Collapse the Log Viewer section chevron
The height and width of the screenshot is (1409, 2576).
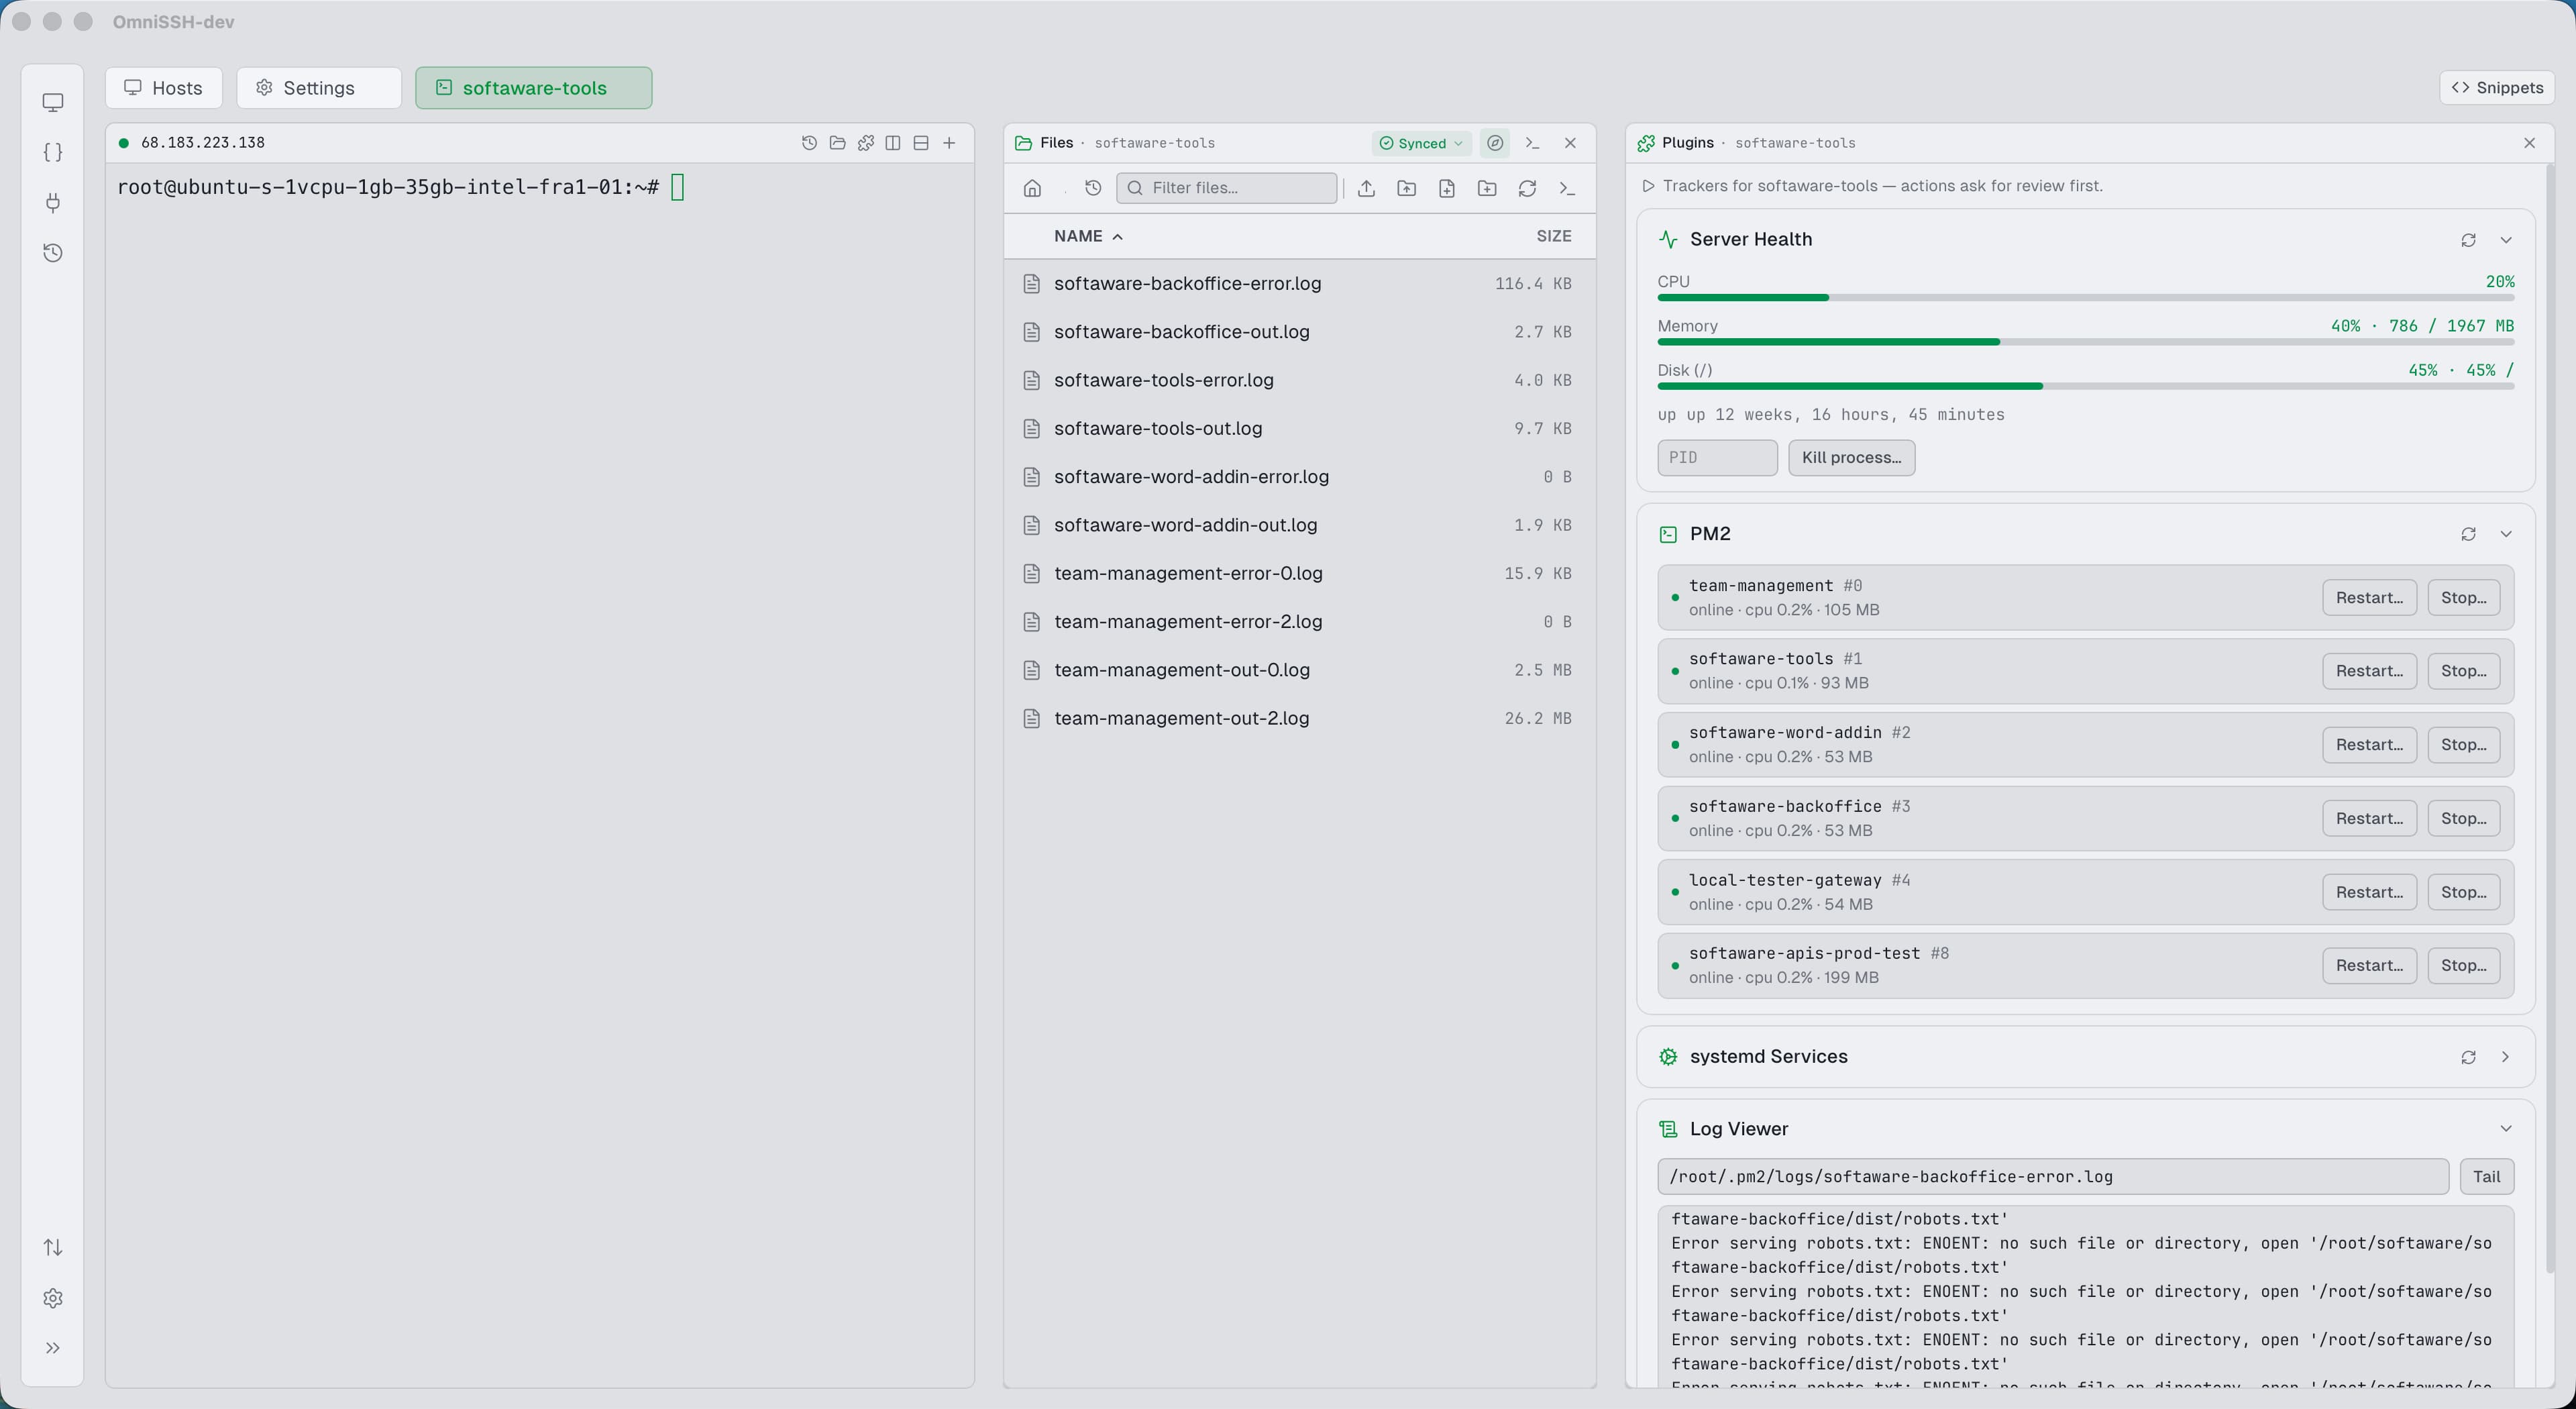click(2506, 1129)
